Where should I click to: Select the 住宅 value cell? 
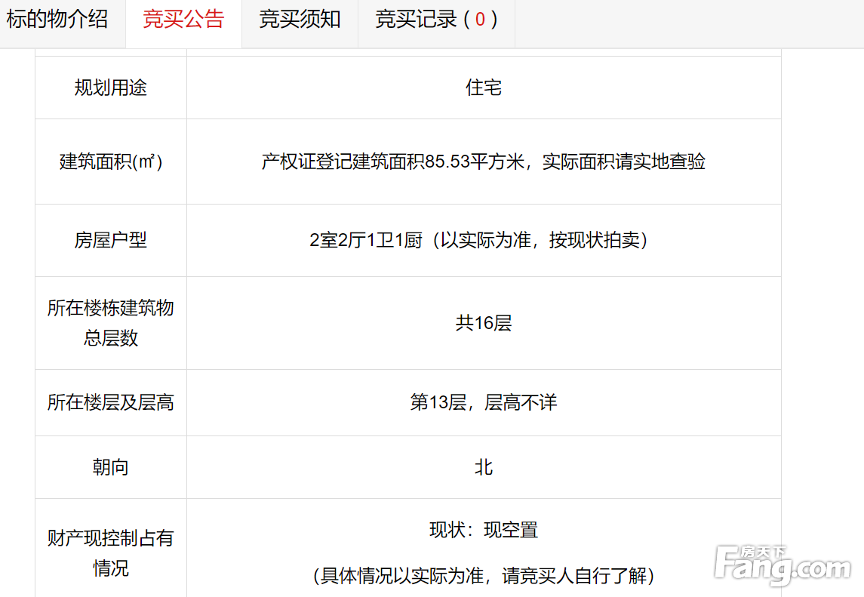484,88
